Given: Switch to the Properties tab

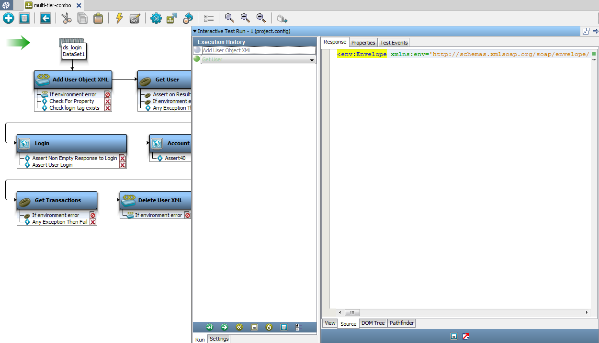Looking at the screenshot, I should (363, 43).
